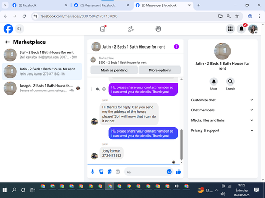The height and width of the screenshot is (198, 265).
Task: Open the emoji picker in the message box
Action: pos(169,172)
